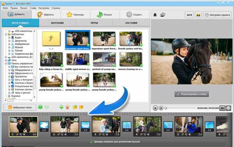Open the transition after slide 3
234x147 pixels.
[127, 127]
